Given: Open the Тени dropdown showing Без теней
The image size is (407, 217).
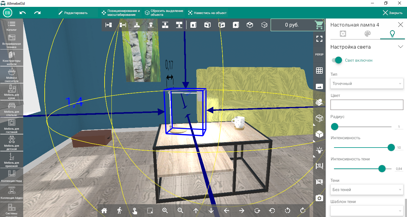Looking at the screenshot, I should 367,190.
